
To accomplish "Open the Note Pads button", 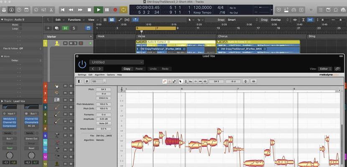I will [329, 10].
